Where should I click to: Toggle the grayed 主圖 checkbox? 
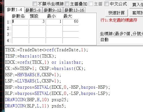coord(91,4)
